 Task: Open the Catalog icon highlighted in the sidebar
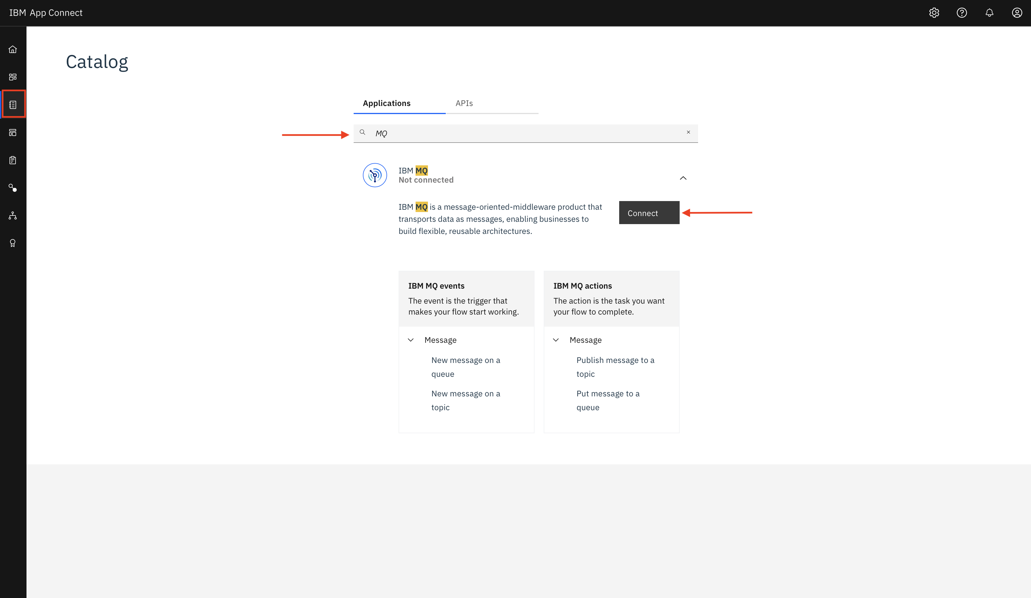click(13, 105)
